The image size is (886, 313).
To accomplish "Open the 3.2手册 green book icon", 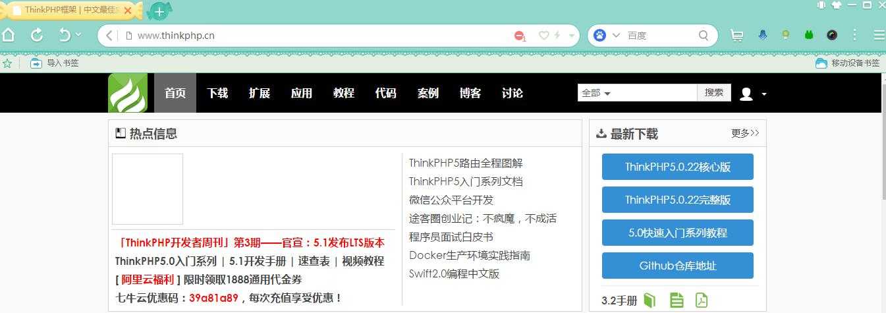I will [x=650, y=300].
